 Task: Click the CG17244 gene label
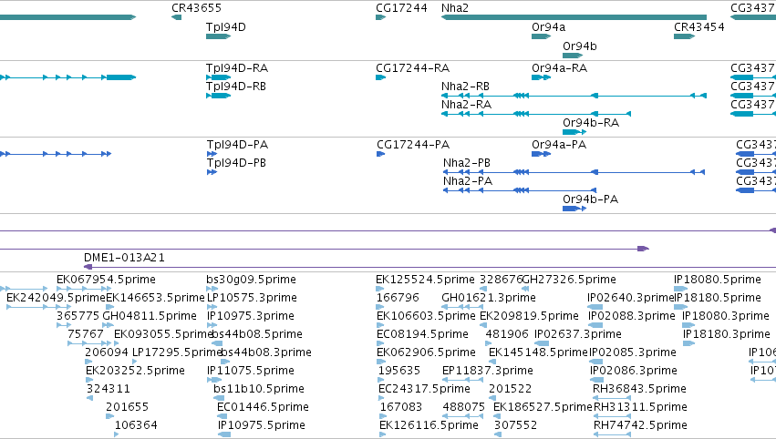click(401, 8)
